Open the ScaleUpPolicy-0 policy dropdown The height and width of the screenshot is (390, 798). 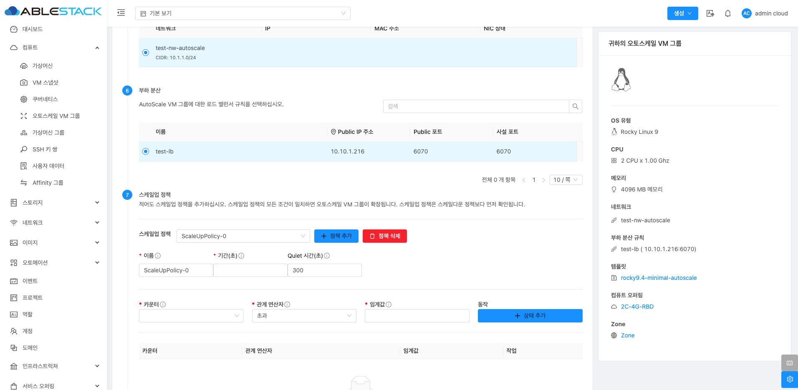pyautogui.click(x=243, y=236)
